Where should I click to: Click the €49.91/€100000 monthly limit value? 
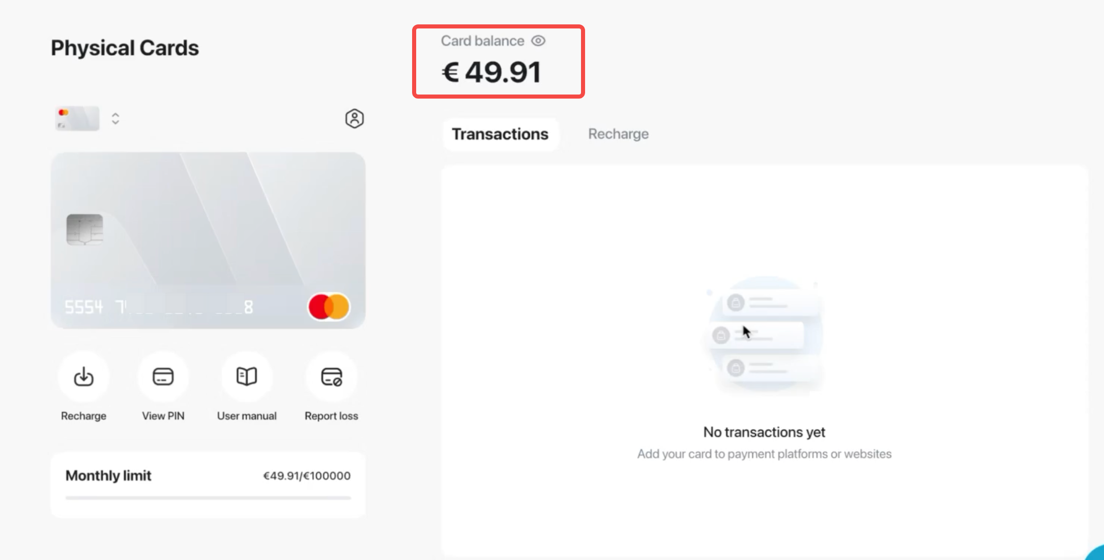tap(306, 476)
